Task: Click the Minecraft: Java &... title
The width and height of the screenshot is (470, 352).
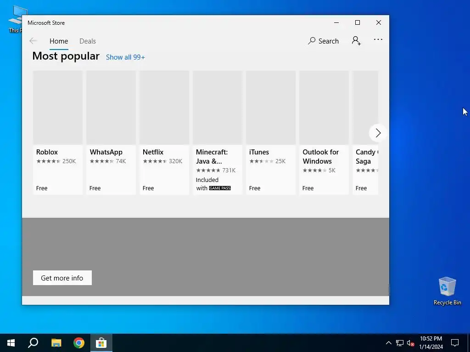Action: tap(212, 157)
